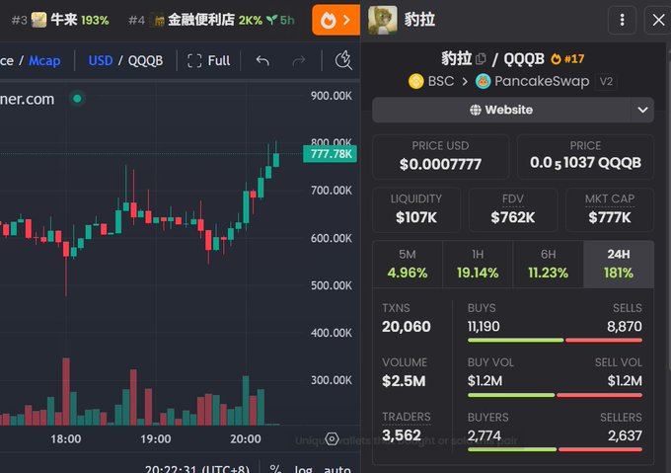This screenshot has width=671, height=473.
Task: Copy the 豹拉 token address icon
Action: tap(481, 58)
